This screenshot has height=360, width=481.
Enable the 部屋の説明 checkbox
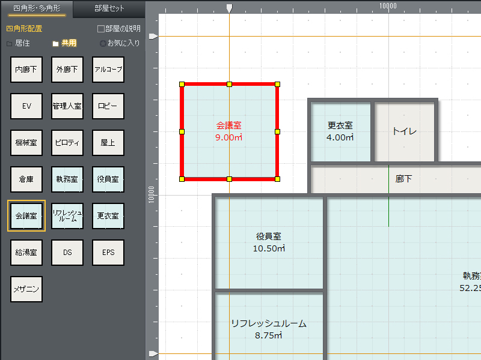tap(101, 28)
